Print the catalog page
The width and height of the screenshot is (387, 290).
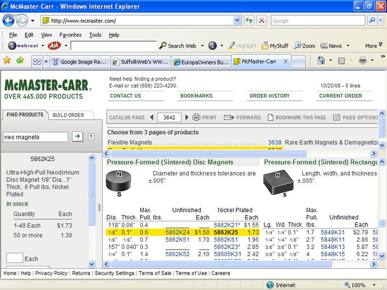[204, 117]
